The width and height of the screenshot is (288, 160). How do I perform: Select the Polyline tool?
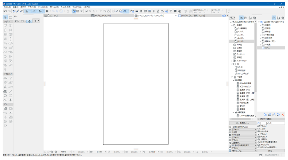pyautogui.click(x=11, y=96)
